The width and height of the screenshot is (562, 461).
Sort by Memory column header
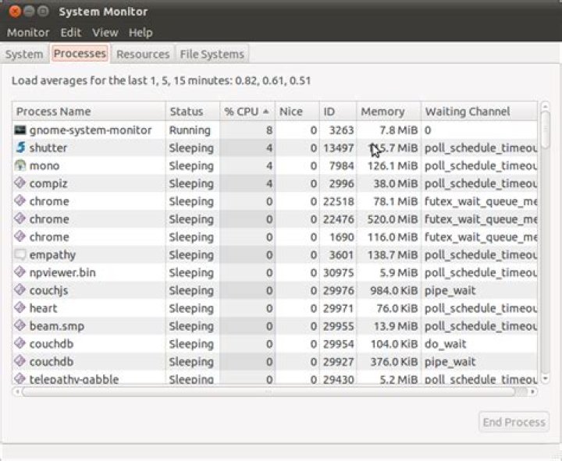(389, 112)
